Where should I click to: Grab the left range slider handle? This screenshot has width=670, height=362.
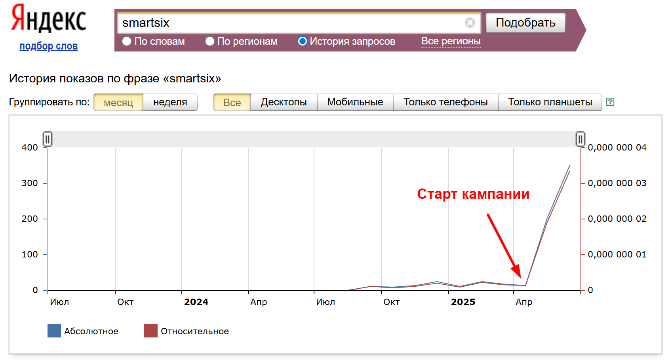tap(48, 139)
